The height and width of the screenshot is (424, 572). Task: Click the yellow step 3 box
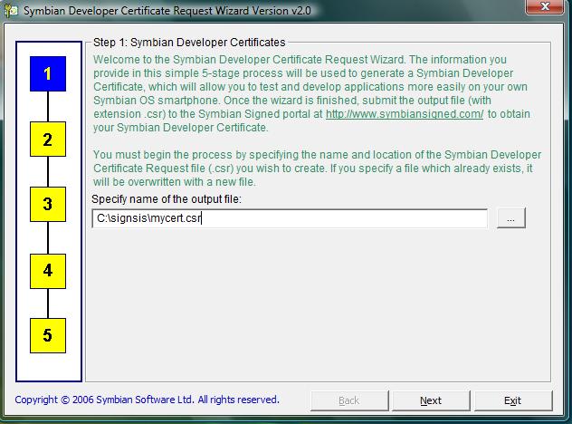(x=47, y=205)
